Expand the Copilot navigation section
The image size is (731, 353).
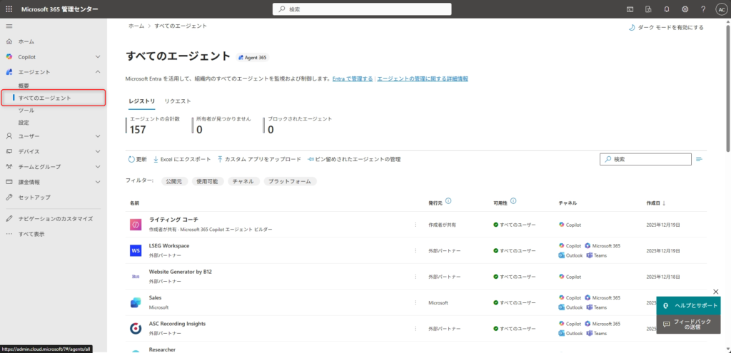click(98, 56)
